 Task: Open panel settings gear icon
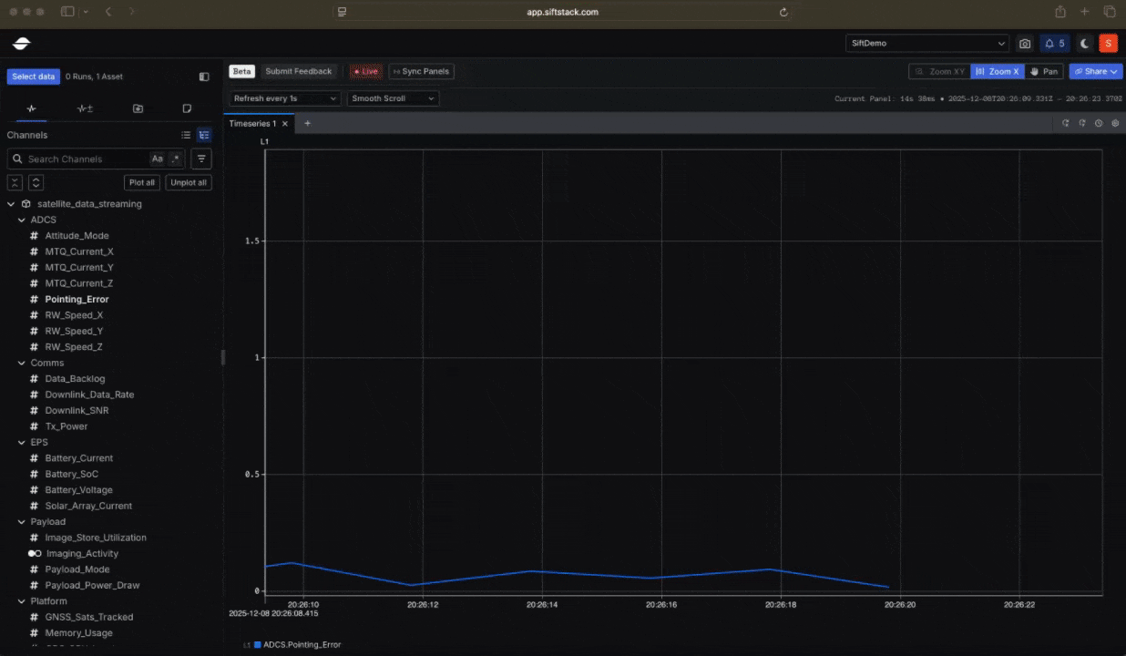(x=1115, y=123)
